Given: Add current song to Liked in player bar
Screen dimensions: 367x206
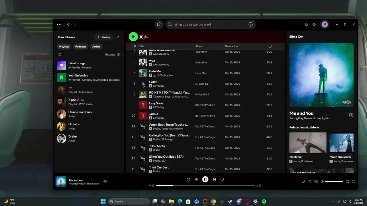Looking at the screenshot, I should click(x=105, y=181).
